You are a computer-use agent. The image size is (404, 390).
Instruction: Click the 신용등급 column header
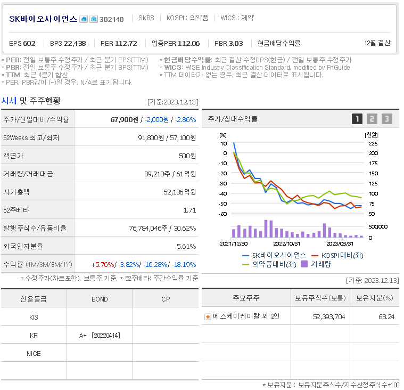coord(34,299)
